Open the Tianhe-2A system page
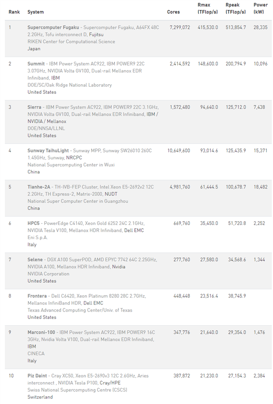This screenshot has height=404, width=273. pos(39,187)
